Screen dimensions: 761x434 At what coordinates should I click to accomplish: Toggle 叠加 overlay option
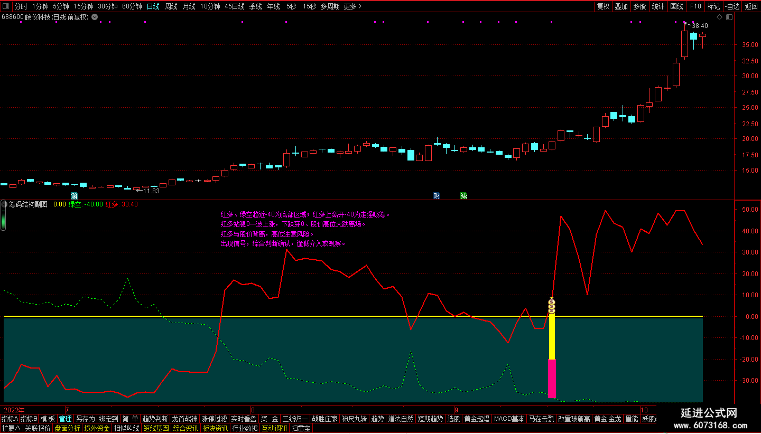(x=621, y=6)
